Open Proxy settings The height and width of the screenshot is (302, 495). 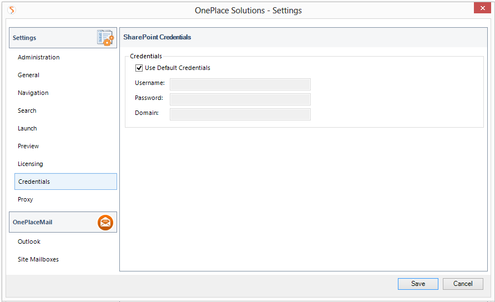pyautogui.click(x=26, y=199)
